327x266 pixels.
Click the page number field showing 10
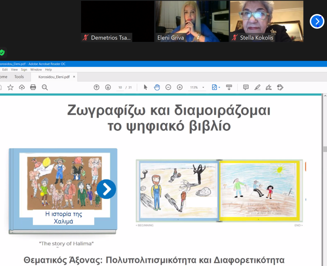click(x=120, y=87)
